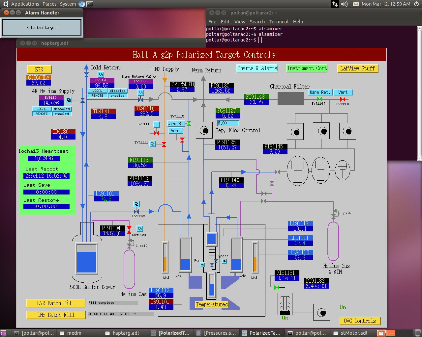Open Charts & Alarms menu
The image size is (422, 337).
pyautogui.click(x=257, y=68)
